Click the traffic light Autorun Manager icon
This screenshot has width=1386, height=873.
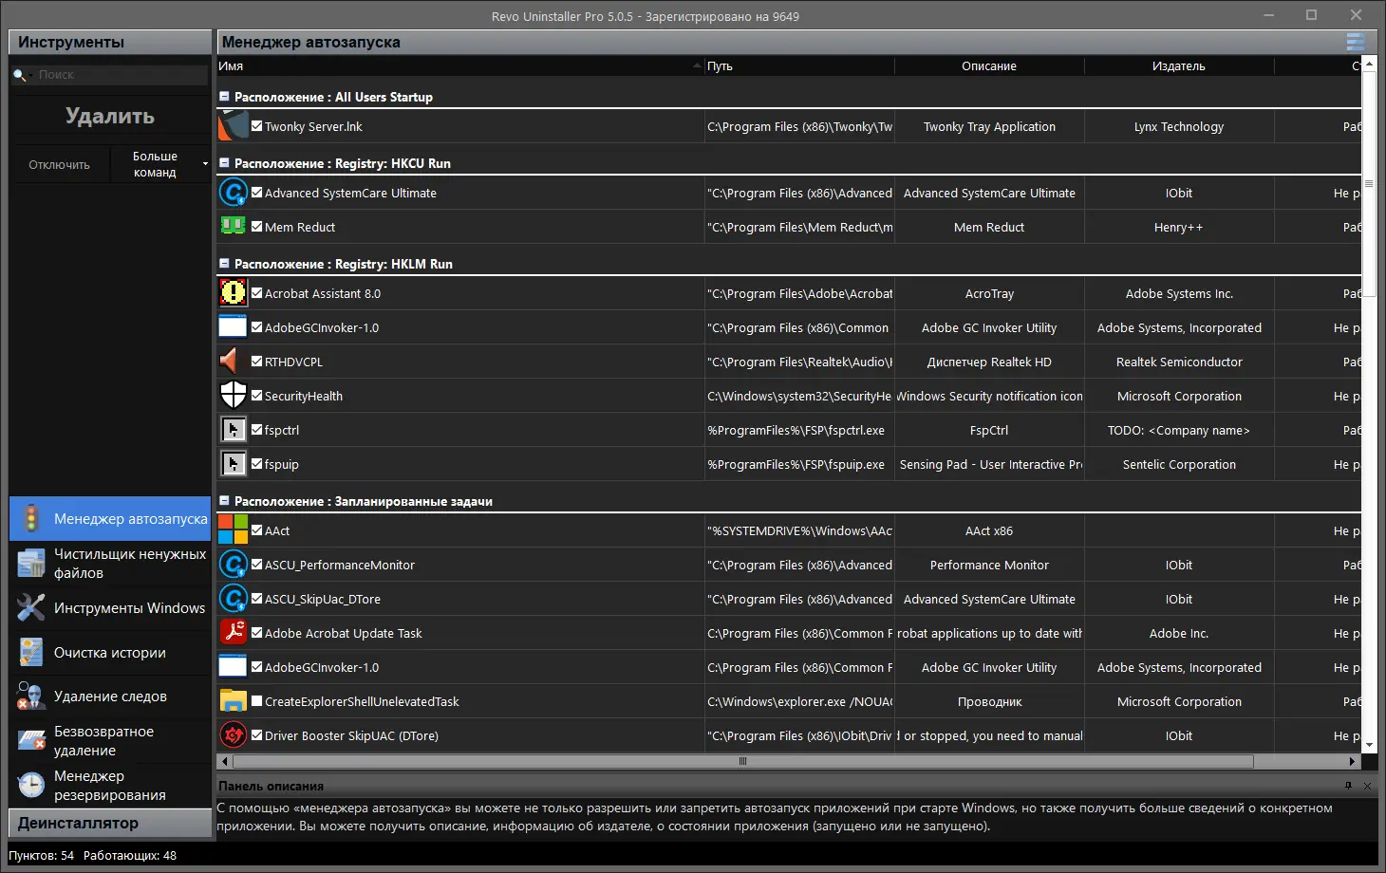coord(31,519)
